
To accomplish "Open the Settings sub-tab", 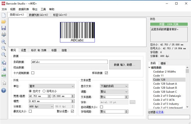I will (x=23, y=50).
